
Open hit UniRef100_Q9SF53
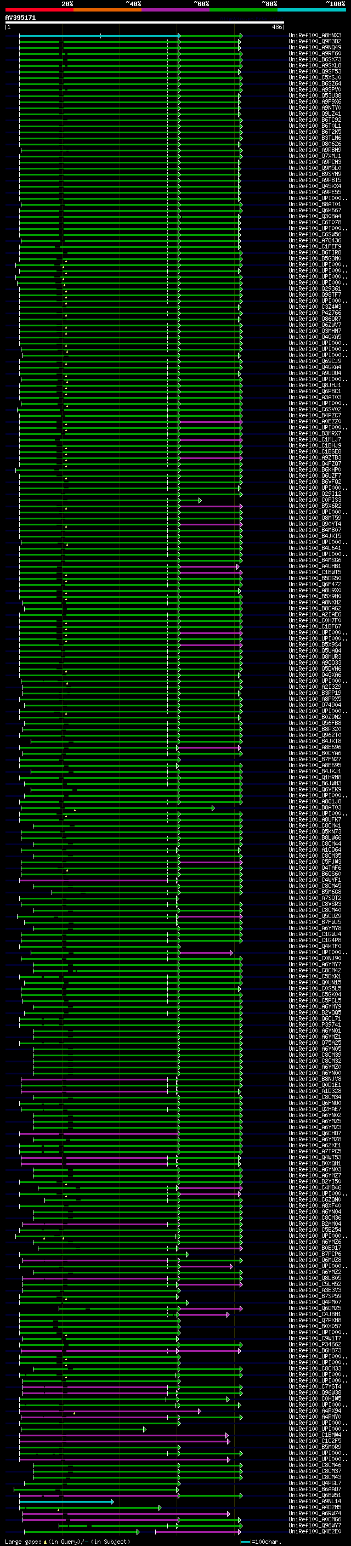[315, 71]
